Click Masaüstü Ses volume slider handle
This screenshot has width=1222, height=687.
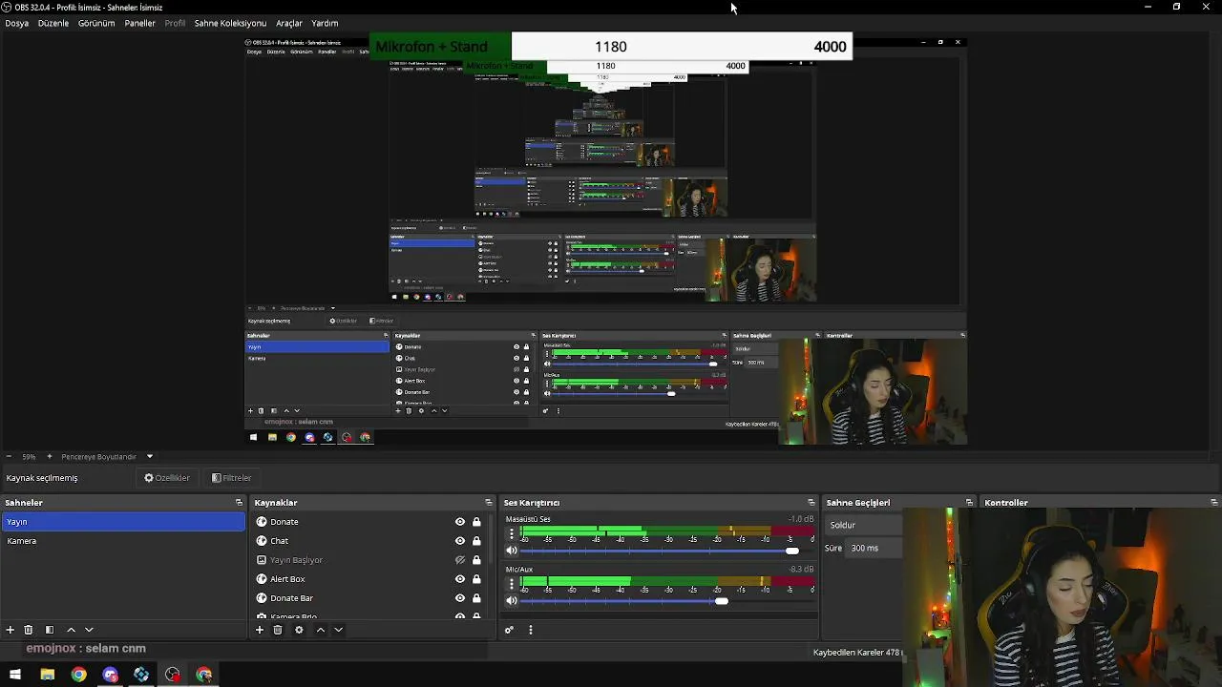pos(792,551)
